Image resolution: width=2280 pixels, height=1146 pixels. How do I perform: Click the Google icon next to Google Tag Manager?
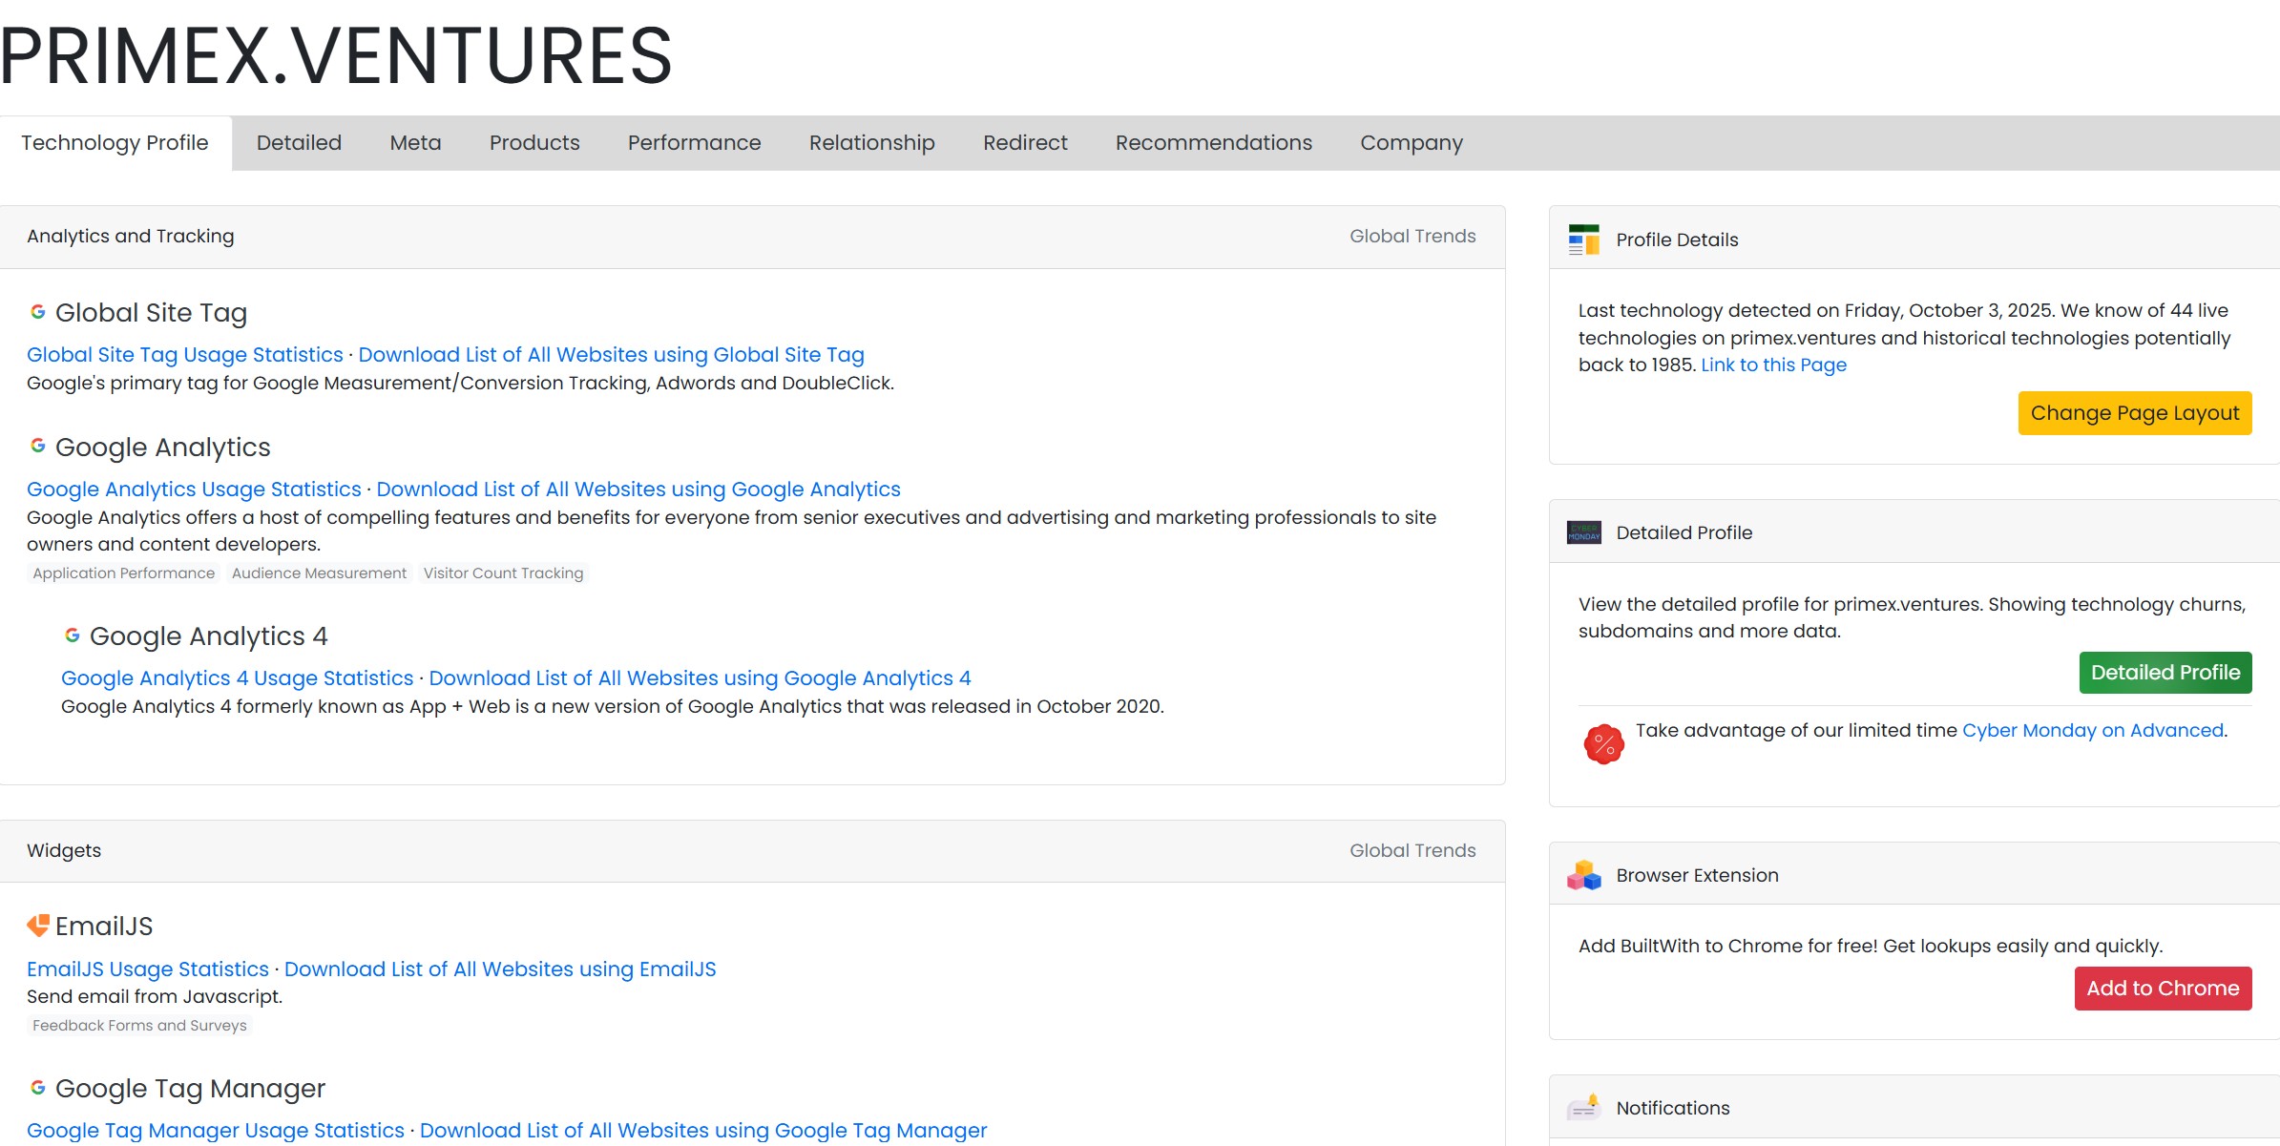(37, 1087)
